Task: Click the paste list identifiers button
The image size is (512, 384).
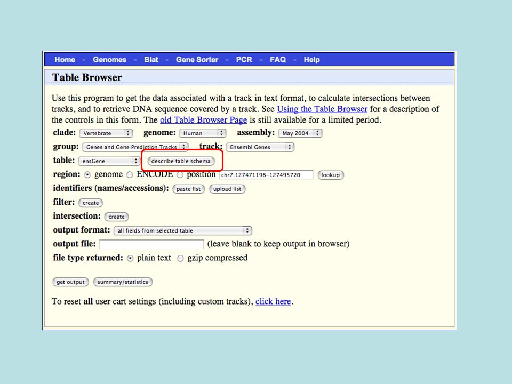Action: 188,189
